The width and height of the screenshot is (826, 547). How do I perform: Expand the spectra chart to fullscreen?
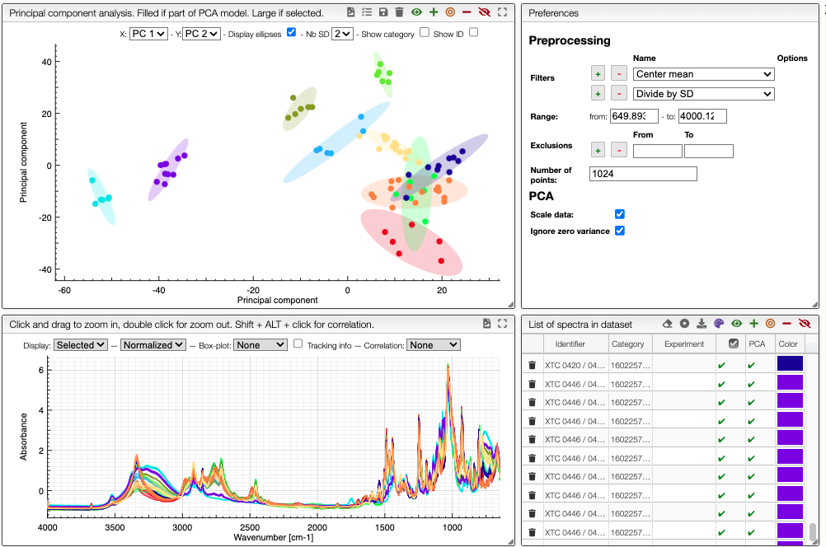coord(504,324)
